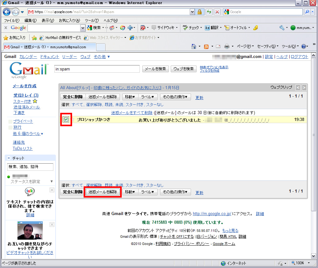The width and height of the screenshot is (318, 268).
Task: Click the search magnifier icon in IE search box
Action: point(307,12)
